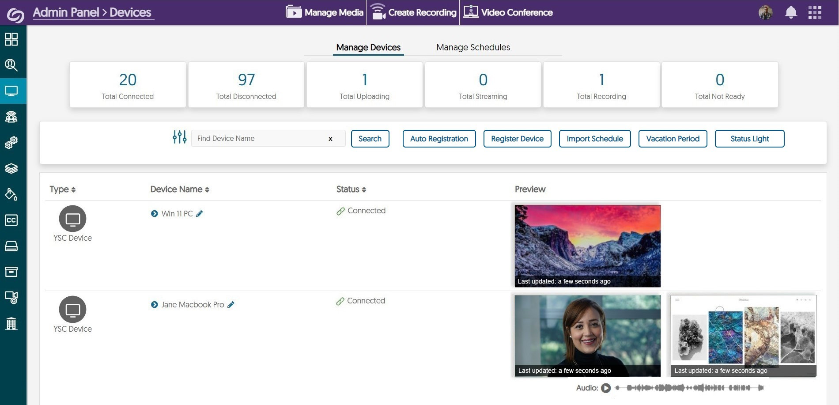The width and height of the screenshot is (839, 405).
Task: Click the edit pencil next to Win 11 PC
Action: (x=200, y=214)
